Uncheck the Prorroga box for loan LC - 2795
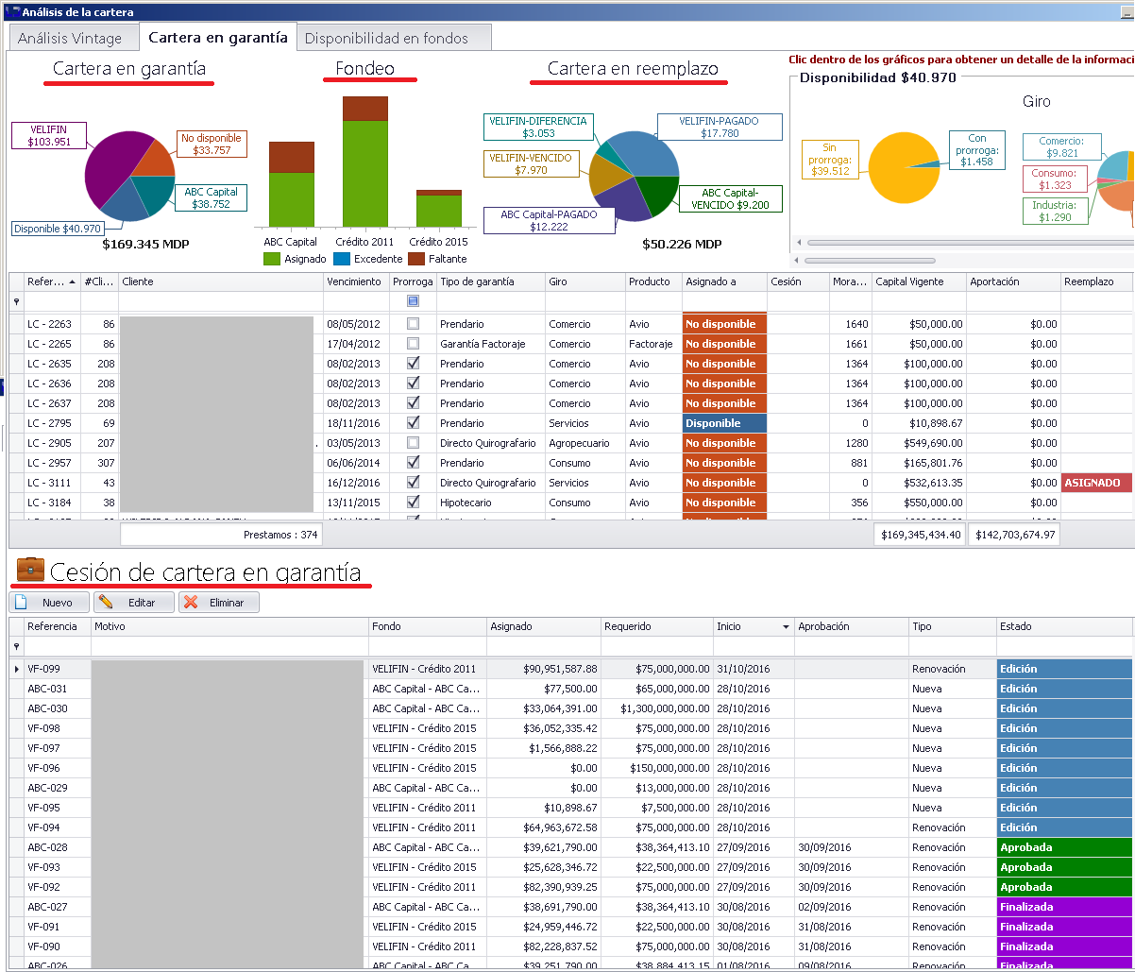Viewport: 1135px width, 972px height. 413,423
